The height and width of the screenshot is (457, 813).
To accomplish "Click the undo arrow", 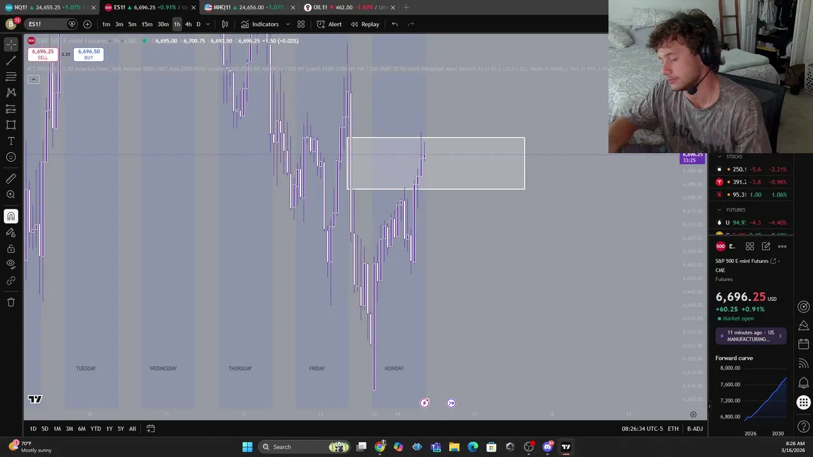I will (394, 24).
